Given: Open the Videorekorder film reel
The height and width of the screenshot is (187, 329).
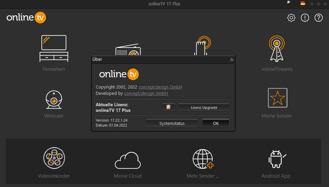Looking at the screenshot, I should tap(54, 158).
